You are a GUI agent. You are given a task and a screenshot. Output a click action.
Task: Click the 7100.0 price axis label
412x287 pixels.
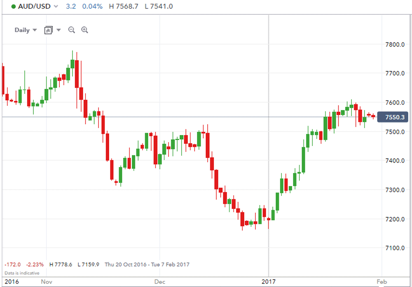click(x=395, y=248)
